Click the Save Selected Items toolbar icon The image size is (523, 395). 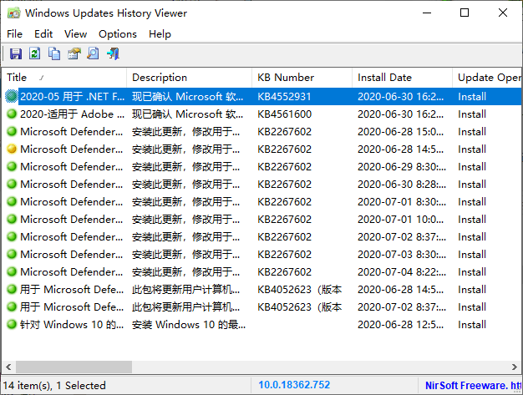coord(16,53)
